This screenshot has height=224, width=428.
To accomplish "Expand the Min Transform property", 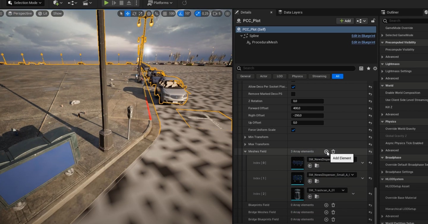I will 245,137.
